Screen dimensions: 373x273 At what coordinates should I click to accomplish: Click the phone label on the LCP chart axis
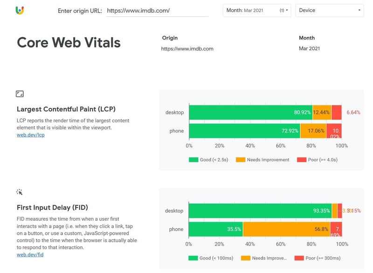pos(176,131)
